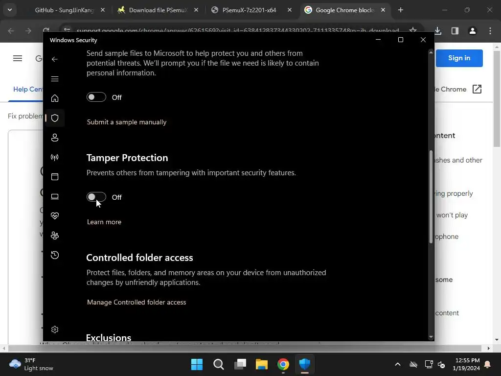
Task: Open Family options icon
Action: [55, 235]
